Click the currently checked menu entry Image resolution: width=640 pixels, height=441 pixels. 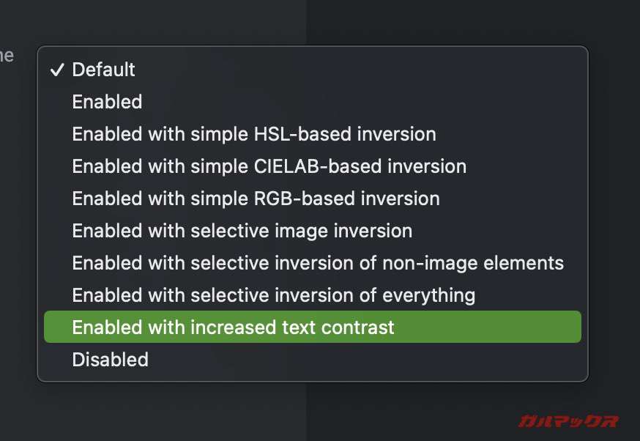click(103, 70)
